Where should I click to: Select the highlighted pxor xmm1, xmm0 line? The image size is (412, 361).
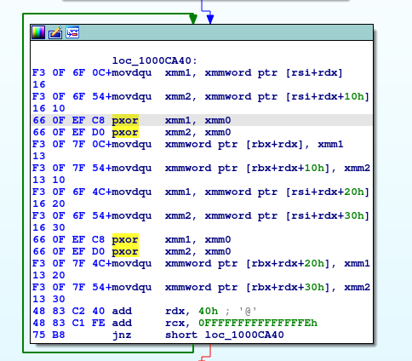point(202,120)
